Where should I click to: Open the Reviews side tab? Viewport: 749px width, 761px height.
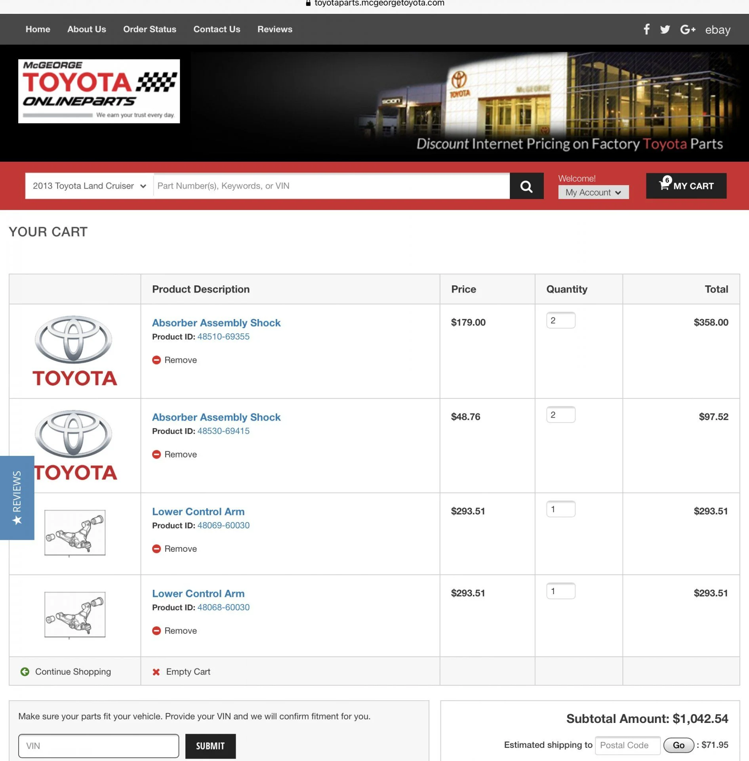point(17,497)
